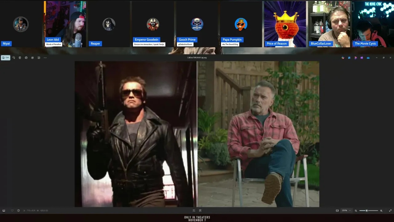
Task: Click the violet app icon beside OneDrive
Action: tap(362, 58)
